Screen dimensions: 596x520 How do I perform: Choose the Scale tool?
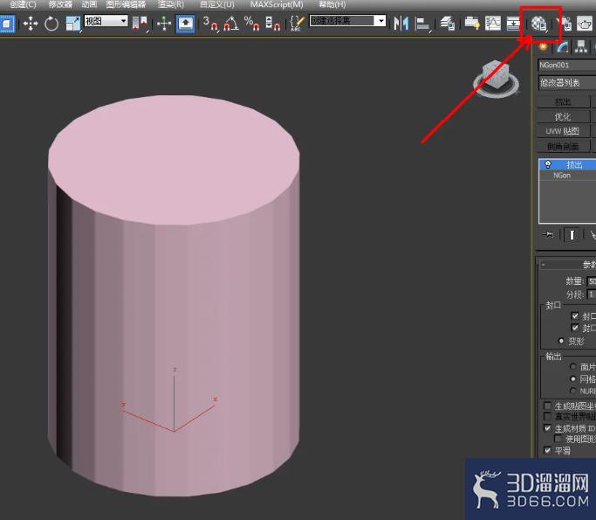click(72, 24)
